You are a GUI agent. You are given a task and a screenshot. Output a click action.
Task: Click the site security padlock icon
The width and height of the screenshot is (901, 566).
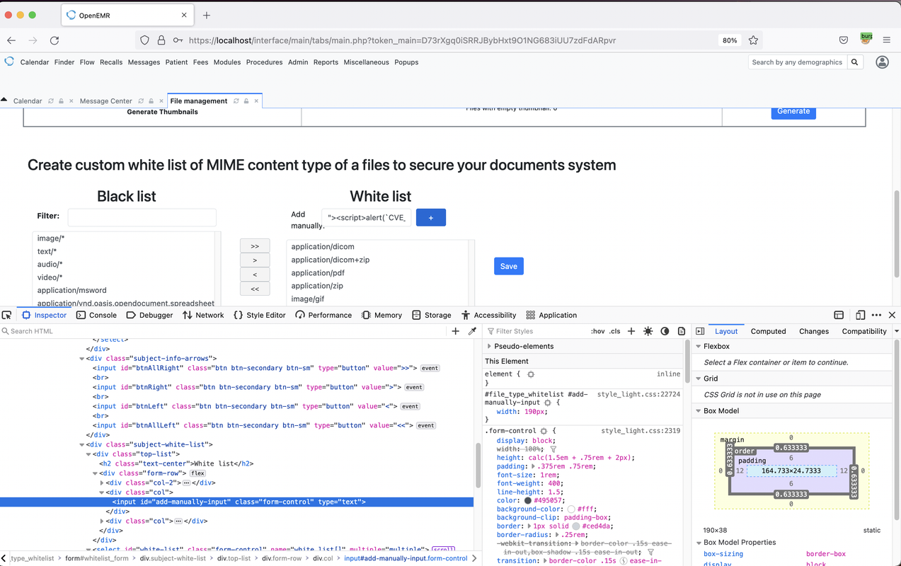(x=161, y=40)
